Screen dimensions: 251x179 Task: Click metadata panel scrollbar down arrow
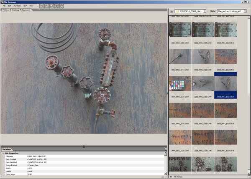point(166,174)
